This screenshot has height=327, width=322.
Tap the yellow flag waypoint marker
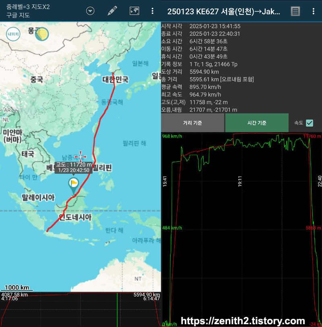click(74, 185)
